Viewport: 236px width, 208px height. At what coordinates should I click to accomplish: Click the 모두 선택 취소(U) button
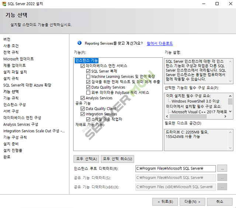click(x=117, y=159)
